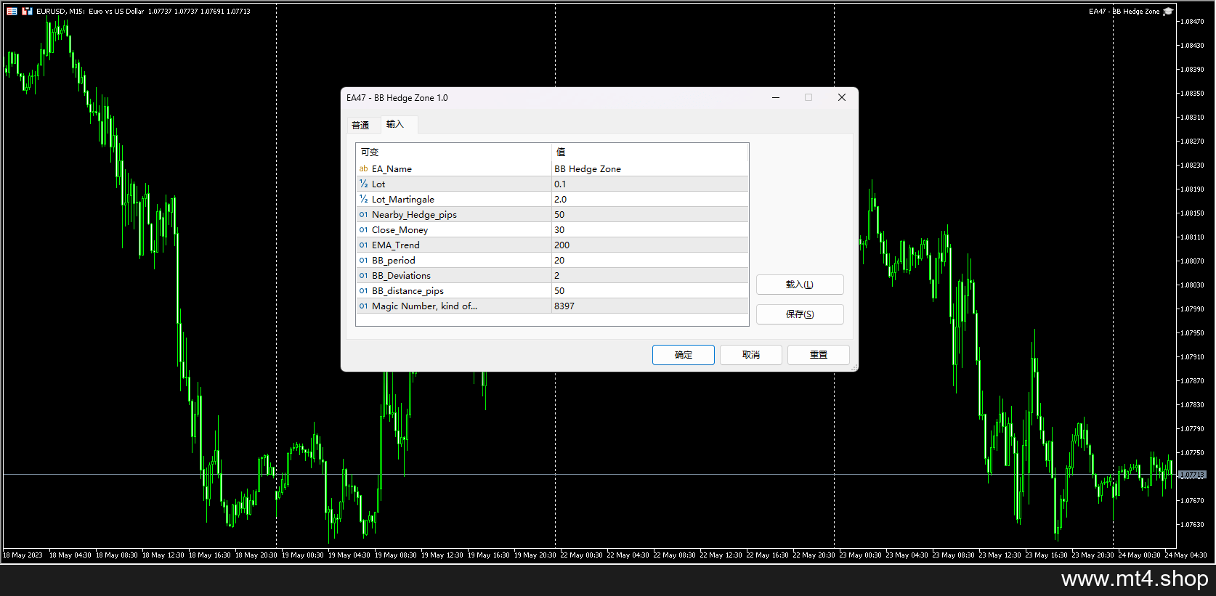The image size is (1216, 596).
Task: Click the candlestick chart icon beside EURUSD
Action: click(27, 12)
